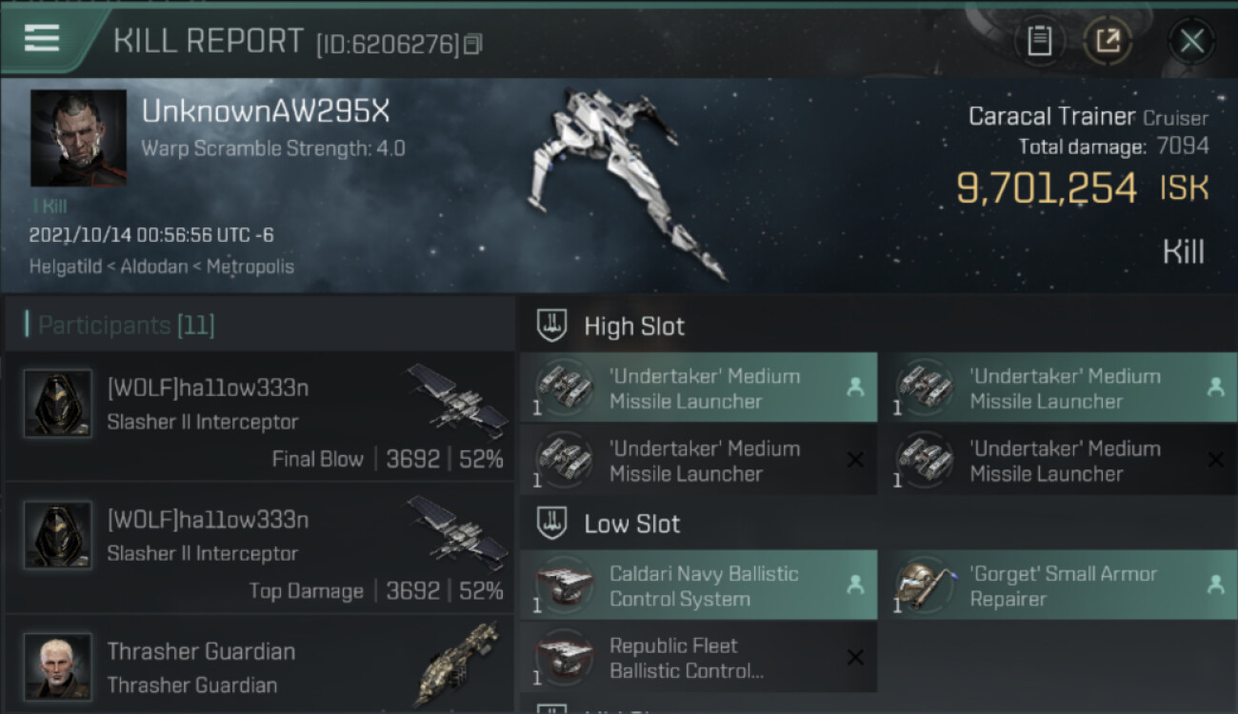1238x714 pixels.
Task: Open Top Damage hallow333n participant entry
Action: pyautogui.click(x=259, y=547)
